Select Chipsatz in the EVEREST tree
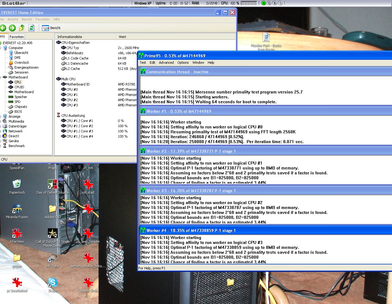This screenshot has width=392, height=304. (x=21, y=107)
